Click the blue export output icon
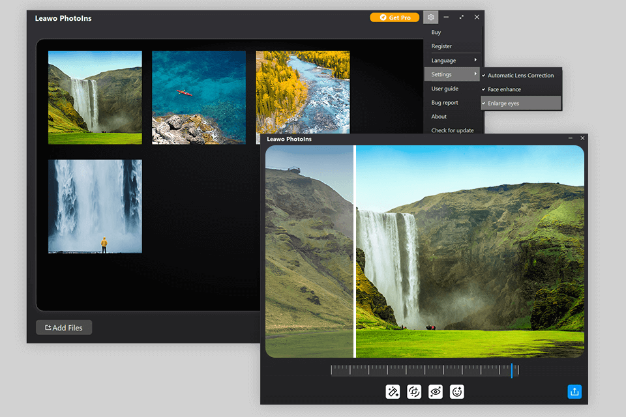Viewport: 626px width, 417px height. (574, 391)
